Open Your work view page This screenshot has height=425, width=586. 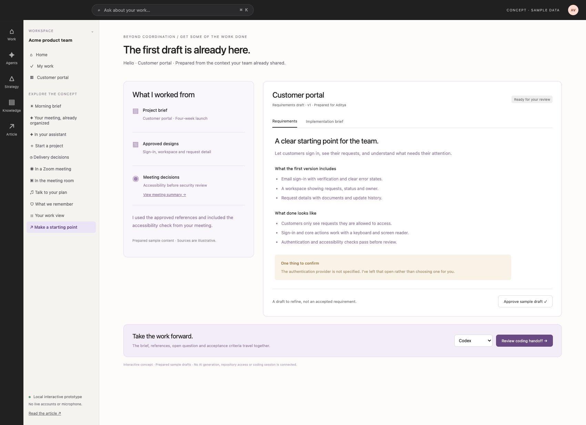[x=61, y=216]
